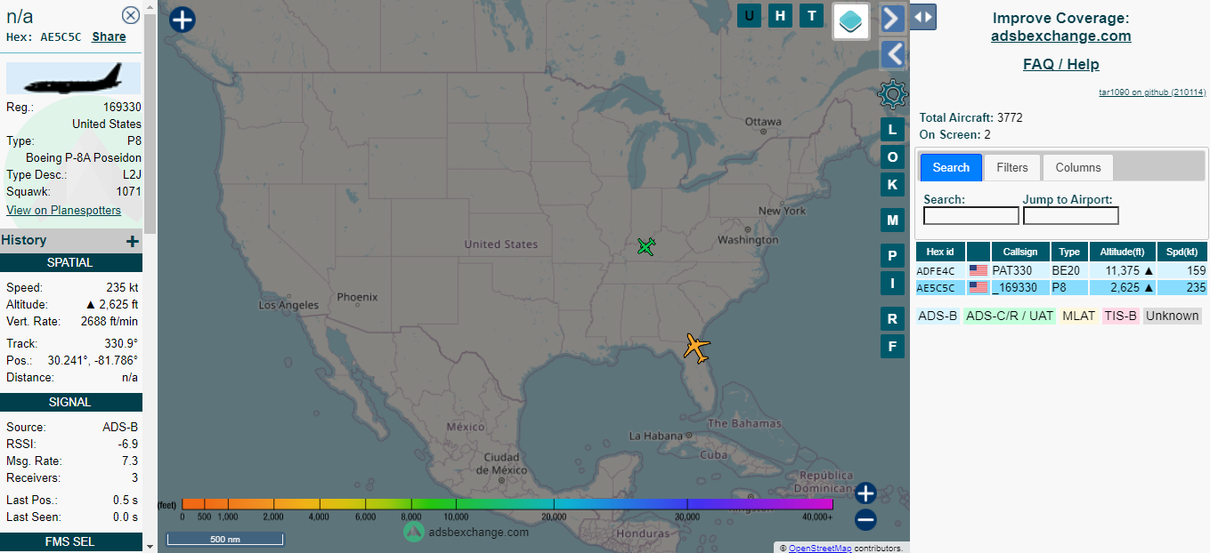Toggle the M map button
Screen dimensions: 1210x553
[x=893, y=220]
